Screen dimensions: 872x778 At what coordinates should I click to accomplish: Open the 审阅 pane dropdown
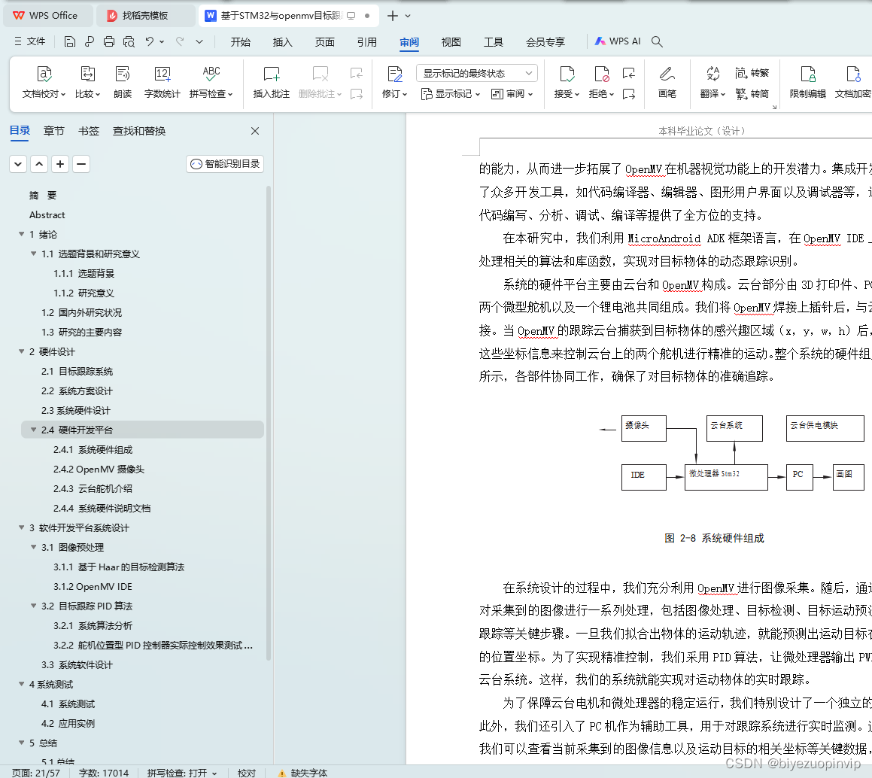512,94
